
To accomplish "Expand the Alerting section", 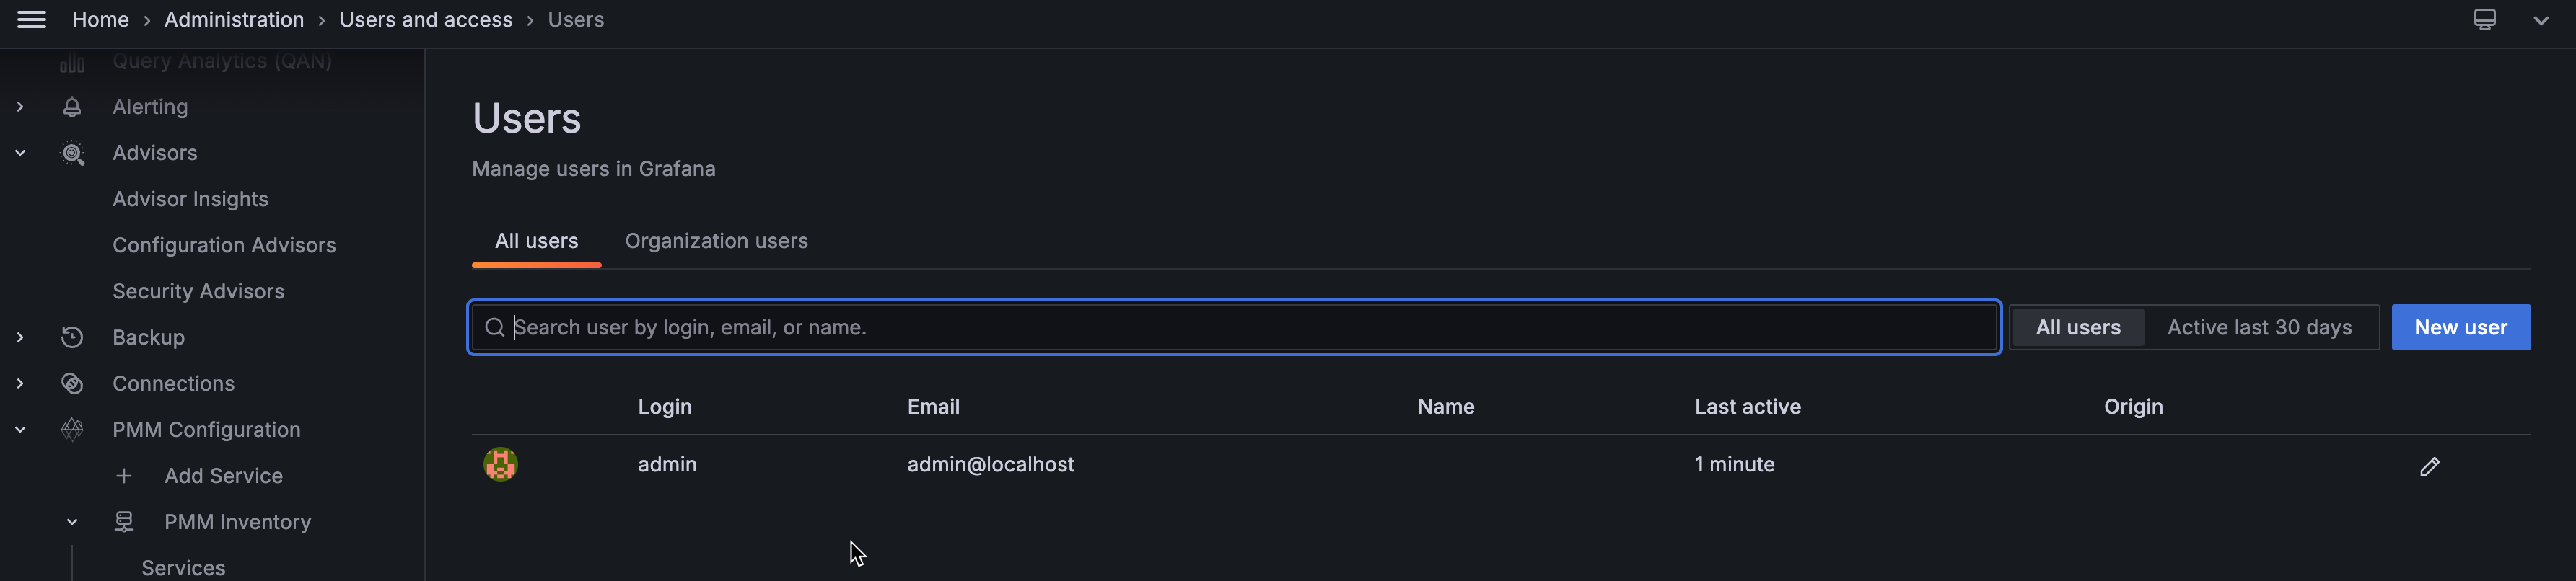I will click(x=20, y=107).
